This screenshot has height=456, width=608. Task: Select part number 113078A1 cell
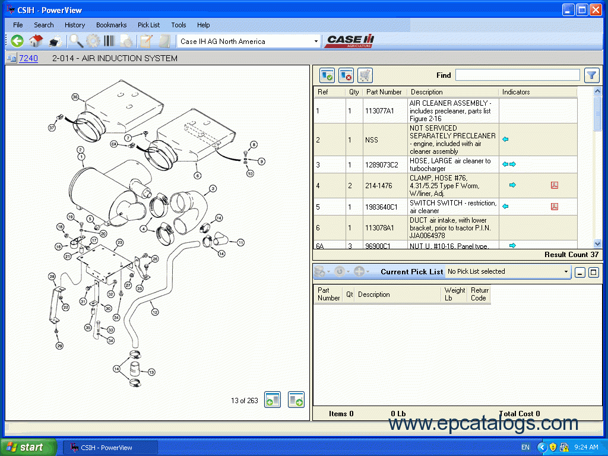(385, 227)
